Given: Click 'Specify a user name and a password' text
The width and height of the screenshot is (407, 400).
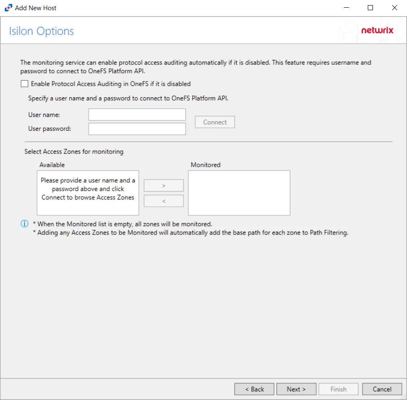Looking at the screenshot, I should coord(128,99).
